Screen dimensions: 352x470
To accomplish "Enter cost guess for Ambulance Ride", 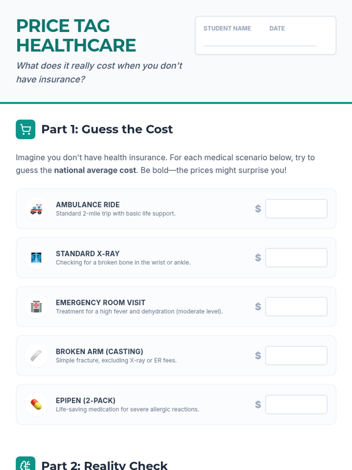I will [296, 209].
